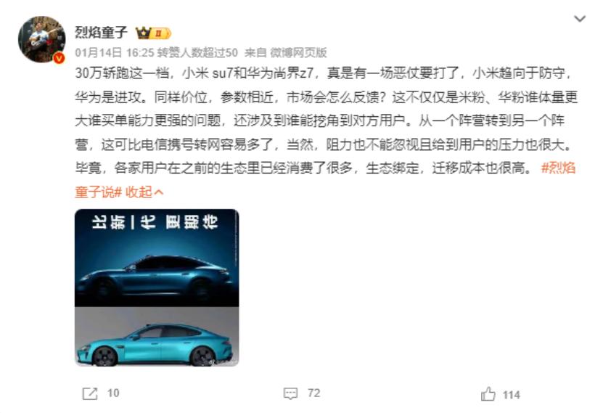Open comments via the speech bubble icon

tap(290, 393)
